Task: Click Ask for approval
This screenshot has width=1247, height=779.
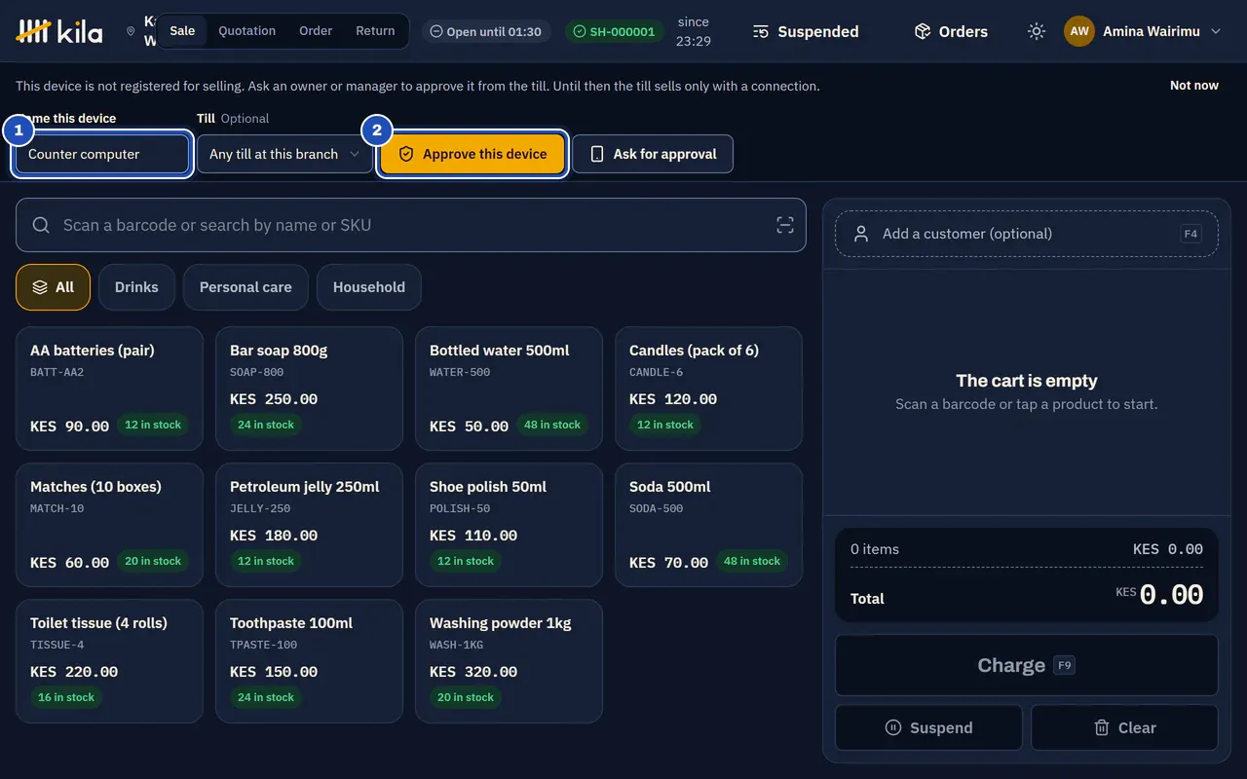Action: coord(653,154)
